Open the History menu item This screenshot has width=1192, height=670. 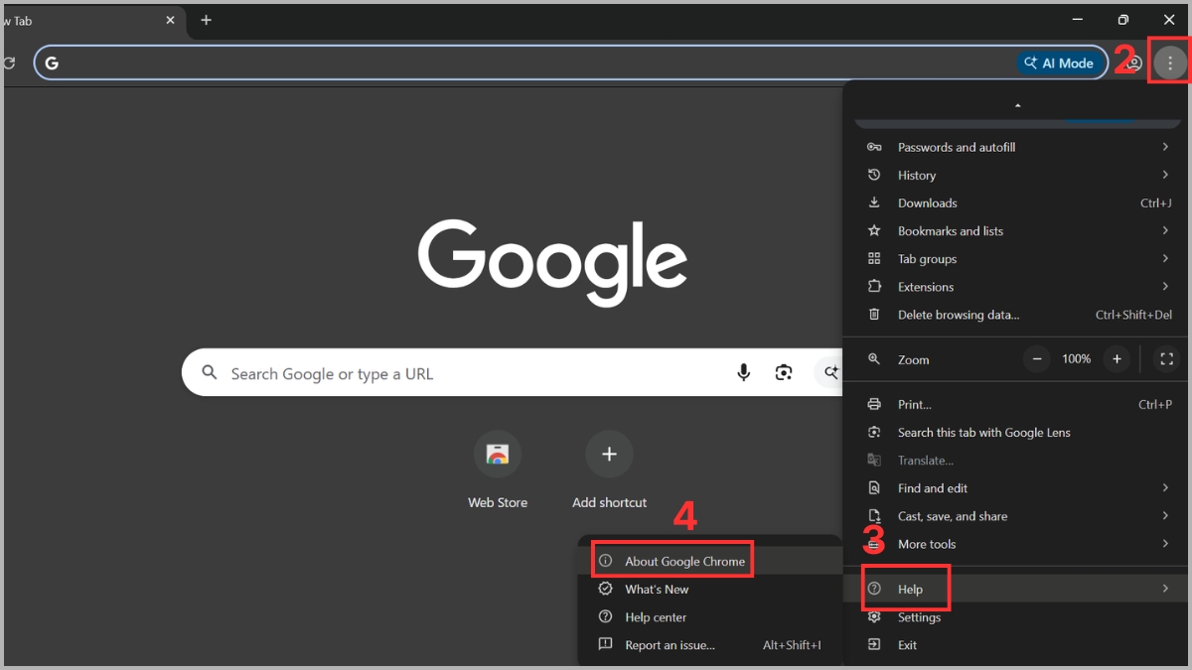(x=1015, y=175)
